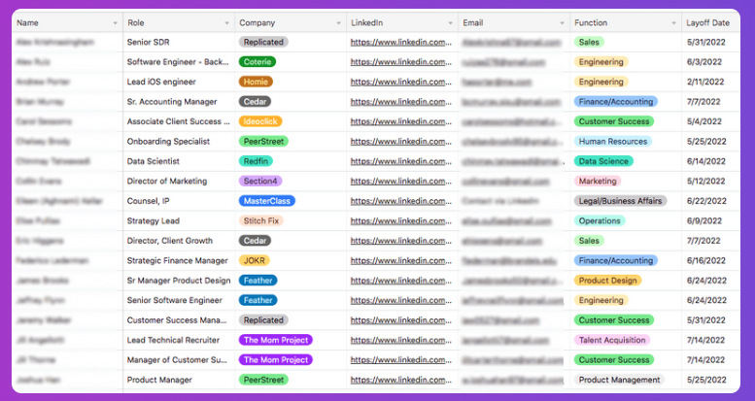Click the Operations function tag
The width and height of the screenshot is (755, 401).
click(x=600, y=221)
